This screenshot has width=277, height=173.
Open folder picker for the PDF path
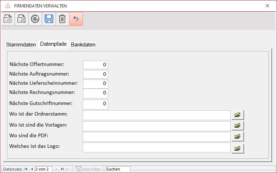click(238, 136)
